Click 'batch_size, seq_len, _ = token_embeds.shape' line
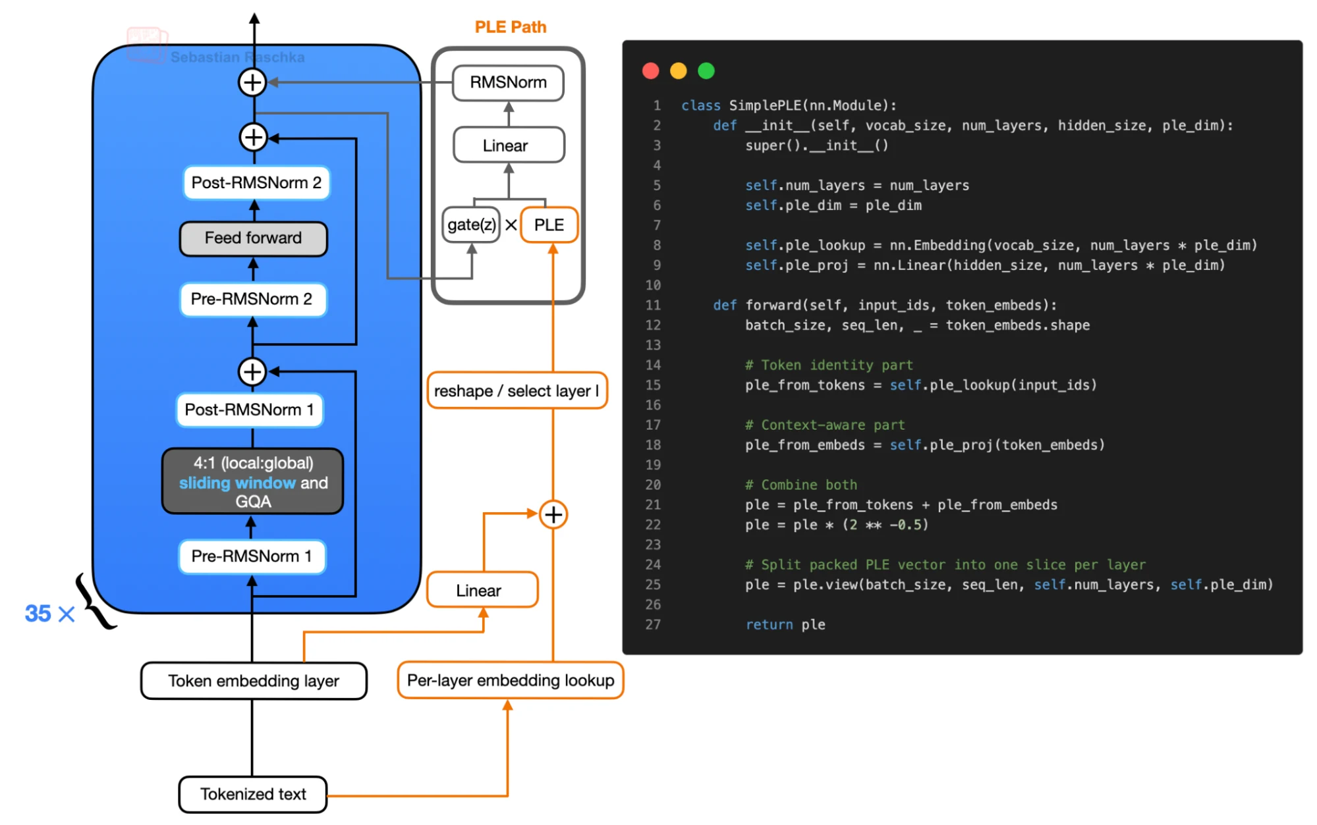 tap(917, 325)
